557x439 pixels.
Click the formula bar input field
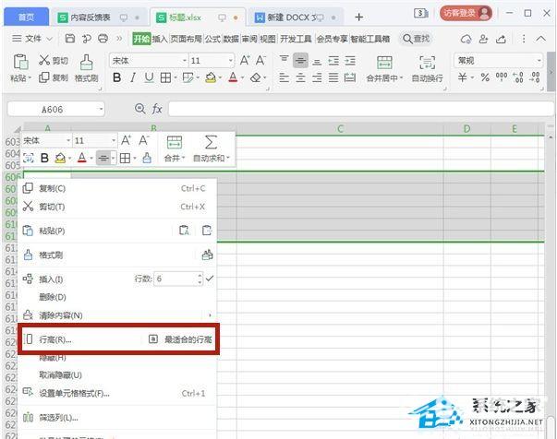[360, 109]
